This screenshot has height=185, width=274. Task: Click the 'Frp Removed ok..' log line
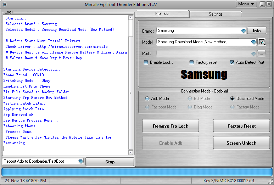pyautogui.click(x=20, y=115)
